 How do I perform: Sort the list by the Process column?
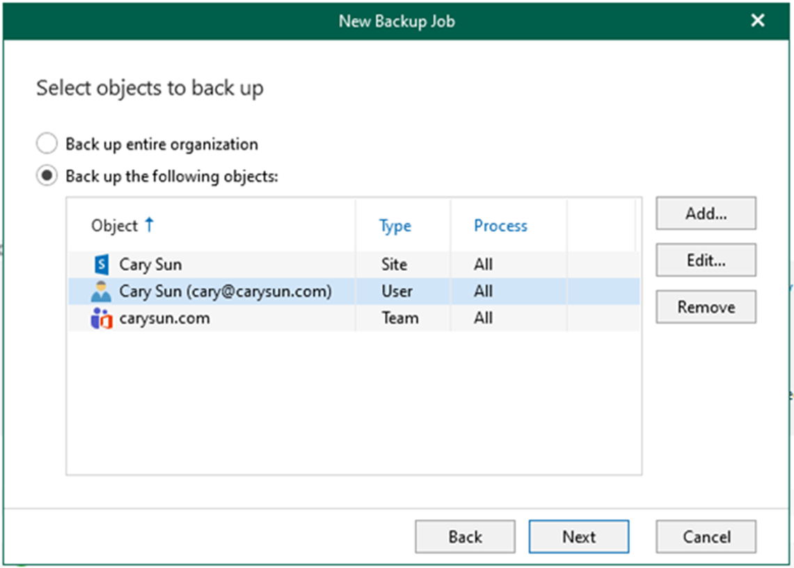500,226
